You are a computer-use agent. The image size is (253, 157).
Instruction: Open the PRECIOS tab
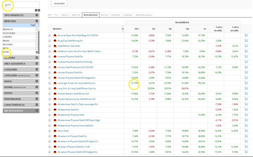tap(76, 15)
